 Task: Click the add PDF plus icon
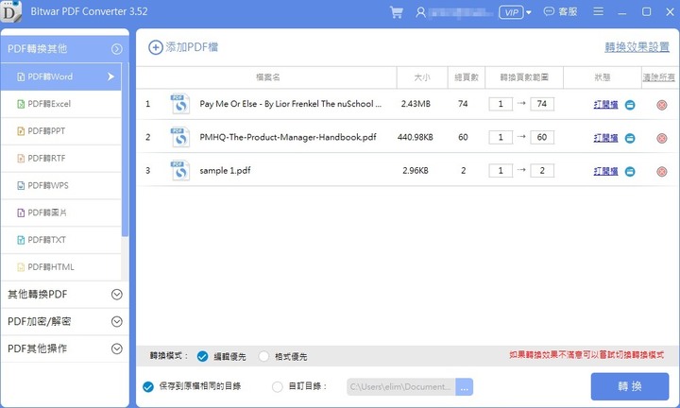pos(156,47)
